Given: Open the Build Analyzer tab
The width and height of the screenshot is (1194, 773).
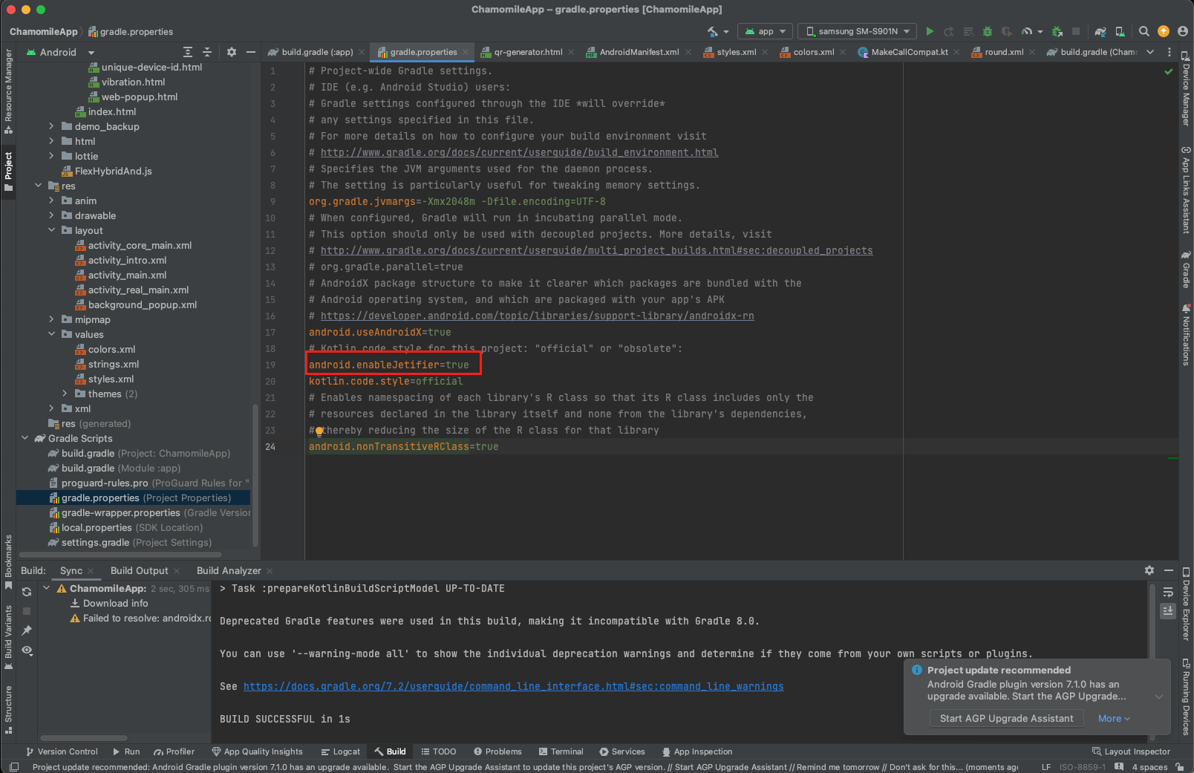Looking at the screenshot, I should click(x=229, y=570).
